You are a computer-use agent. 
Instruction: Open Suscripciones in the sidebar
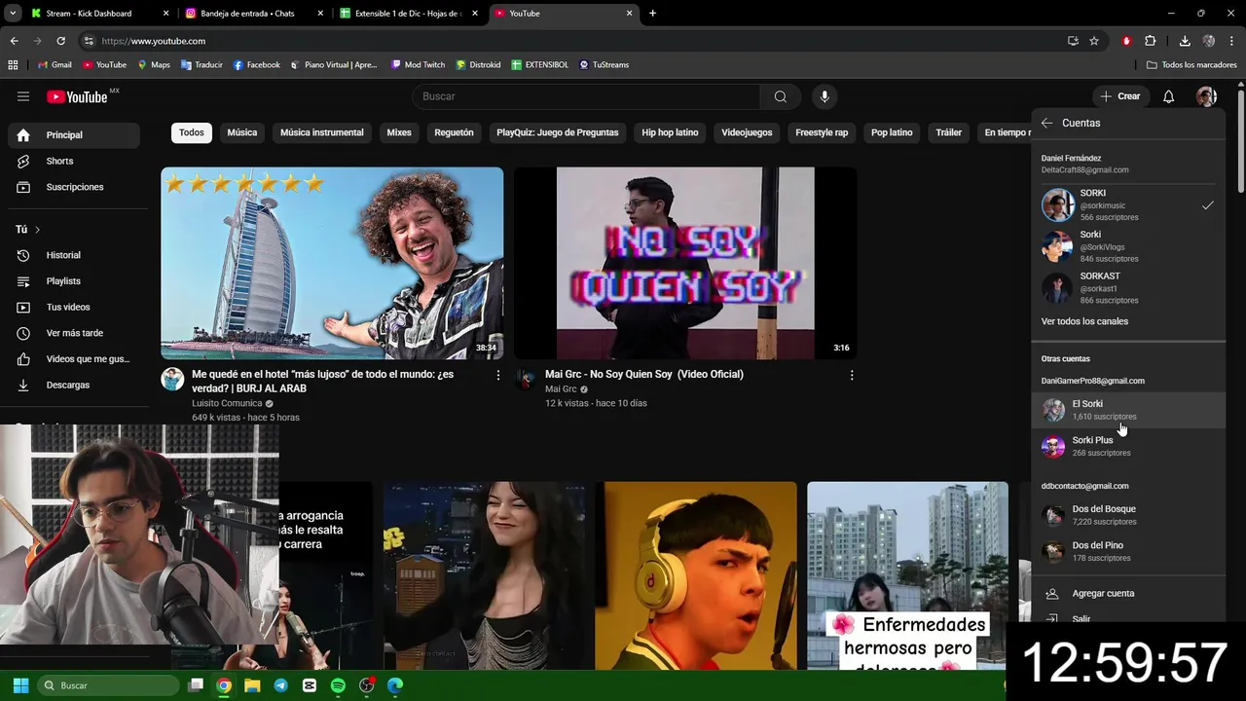tap(73, 187)
